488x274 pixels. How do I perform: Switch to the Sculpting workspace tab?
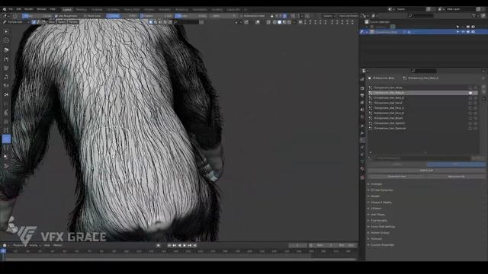click(x=97, y=10)
